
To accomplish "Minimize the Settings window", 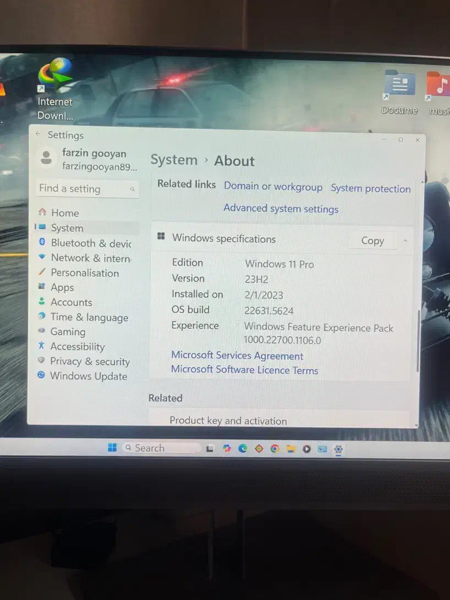I will (384, 139).
